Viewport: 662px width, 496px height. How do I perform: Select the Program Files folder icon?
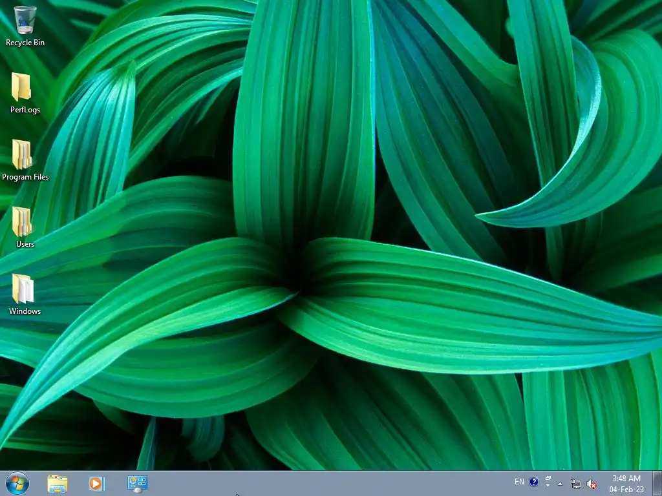(22, 154)
